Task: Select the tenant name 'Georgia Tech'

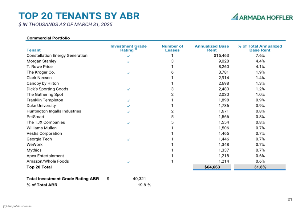Action: coord(39,139)
